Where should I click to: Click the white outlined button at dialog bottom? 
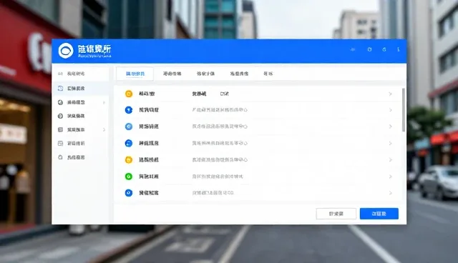coord(336,214)
